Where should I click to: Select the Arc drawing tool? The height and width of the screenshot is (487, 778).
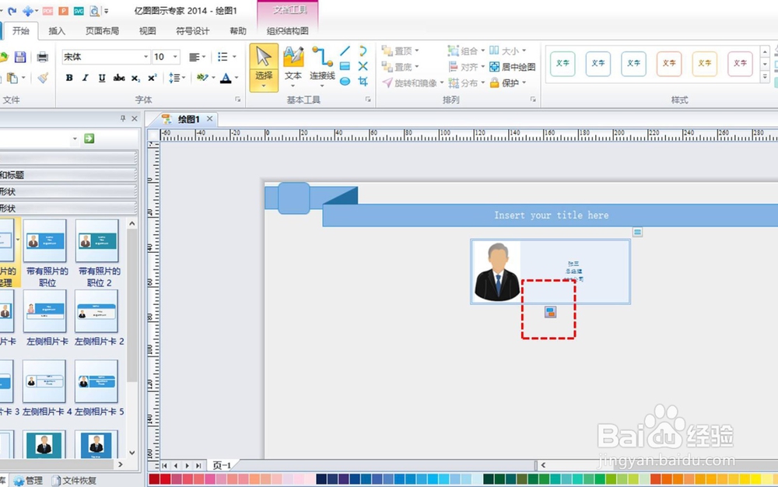[x=363, y=51]
